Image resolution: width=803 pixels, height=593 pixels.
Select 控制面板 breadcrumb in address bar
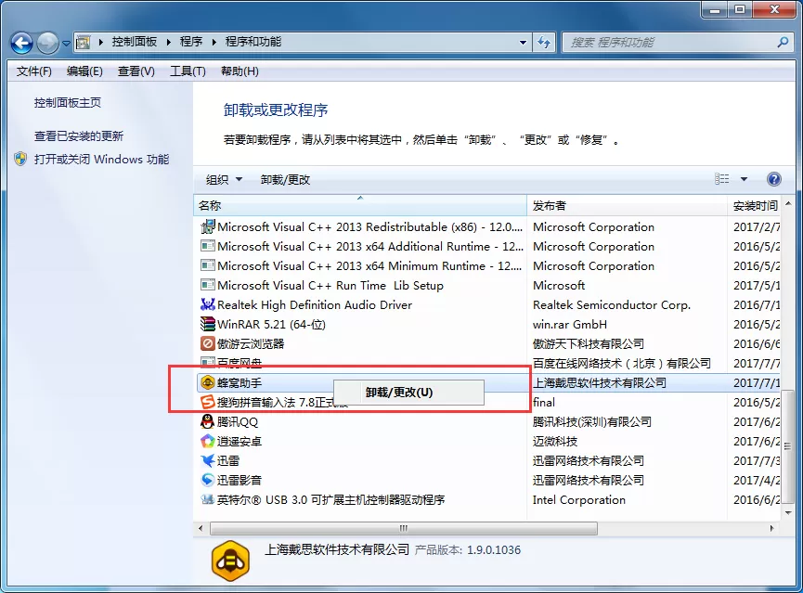(x=135, y=42)
